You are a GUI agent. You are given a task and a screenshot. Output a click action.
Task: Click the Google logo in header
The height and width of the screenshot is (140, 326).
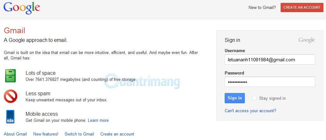[x=22, y=8]
